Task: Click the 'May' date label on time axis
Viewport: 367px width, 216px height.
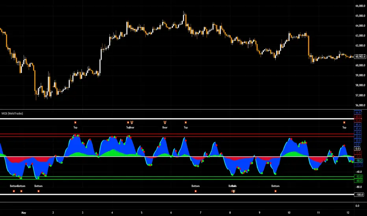Action: (24, 213)
